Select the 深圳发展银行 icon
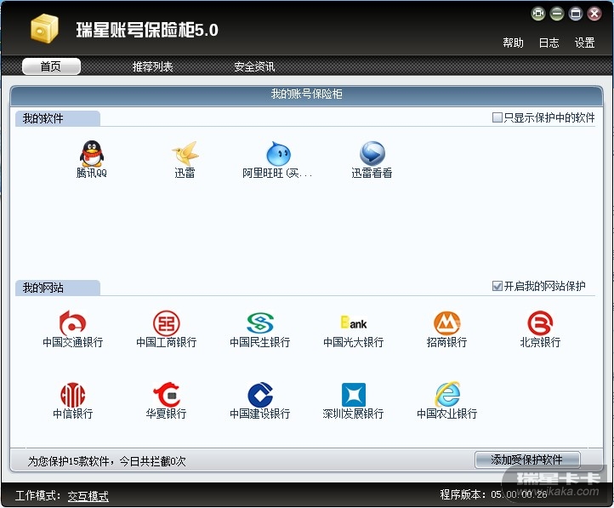614x508 pixels. point(354,395)
